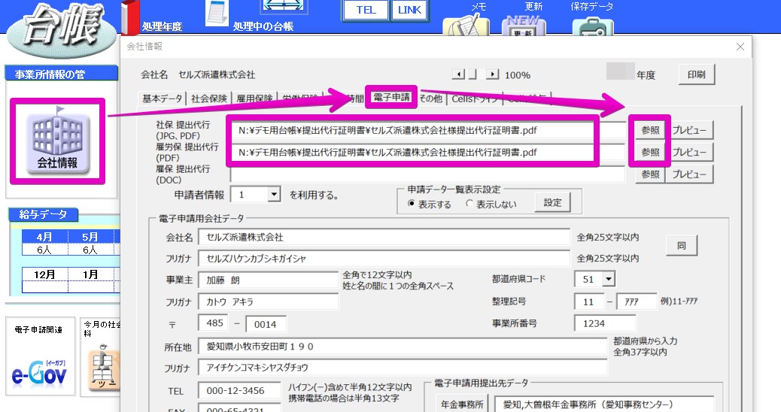Click the 会社名 input field

pos(384,238)
